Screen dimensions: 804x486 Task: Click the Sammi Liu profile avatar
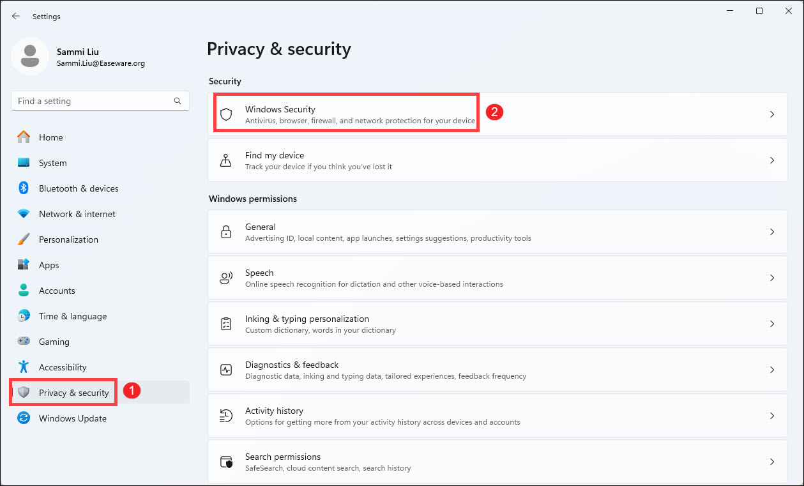tap(29, 56)
